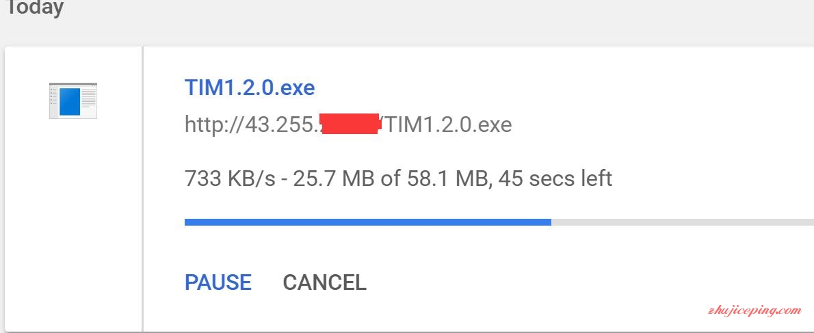The height and width of the screenshot is (333, 814).
Task: Click the red redacted block in the URL
Action: pos(350,124)
